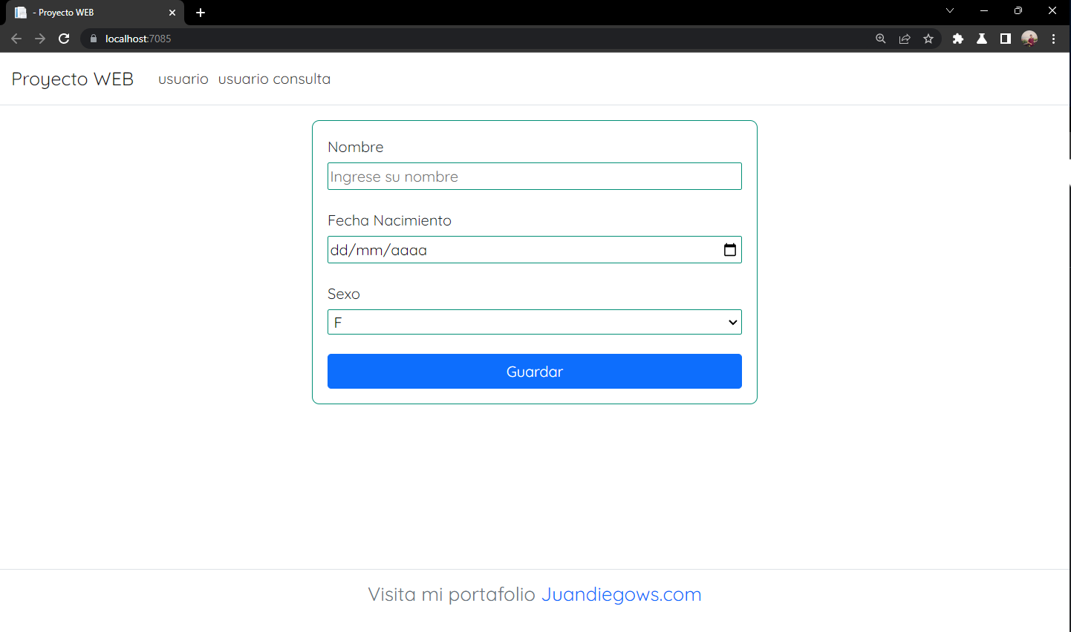Click the forward navigation arrow
This screenshot has height=632, width=1071.
point(40,38)
